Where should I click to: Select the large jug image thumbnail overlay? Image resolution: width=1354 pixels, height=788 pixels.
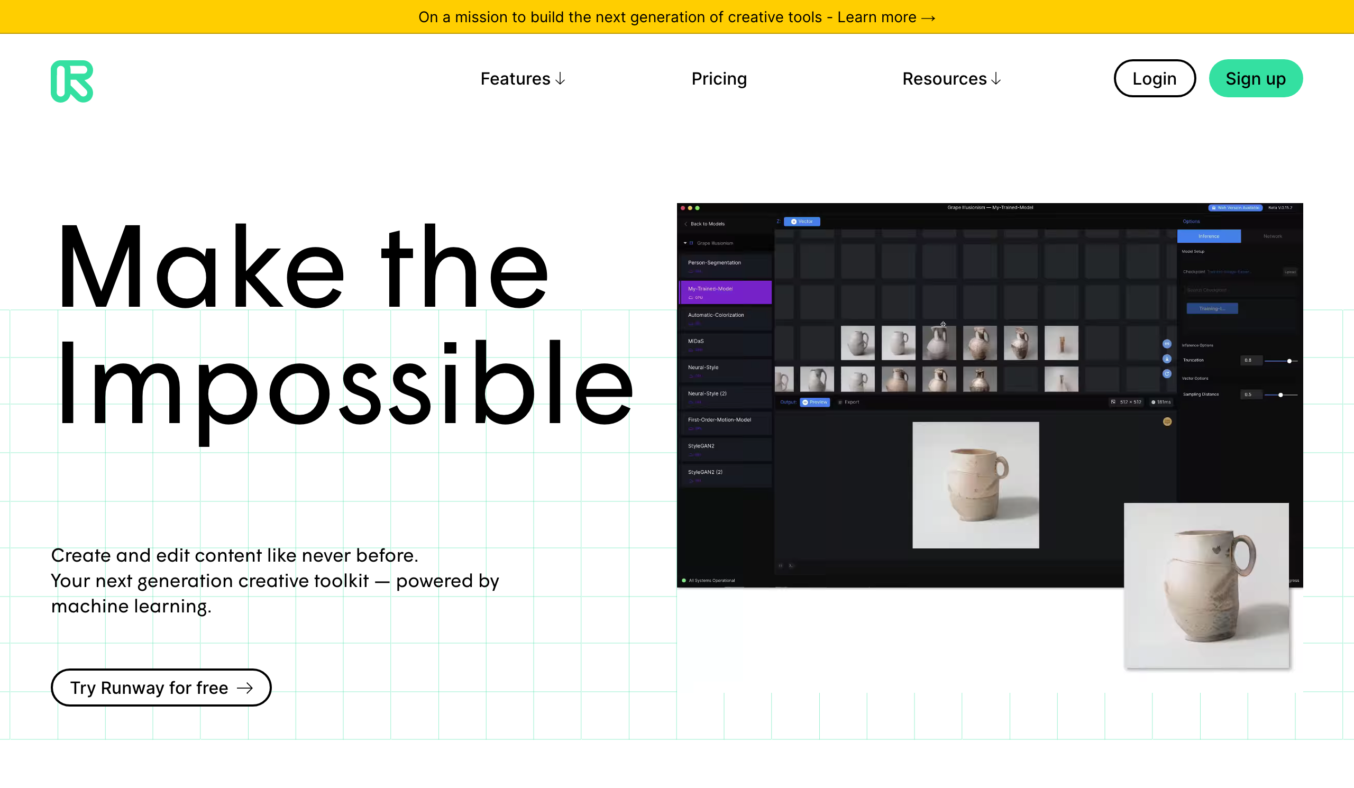tap(1206, 585)
